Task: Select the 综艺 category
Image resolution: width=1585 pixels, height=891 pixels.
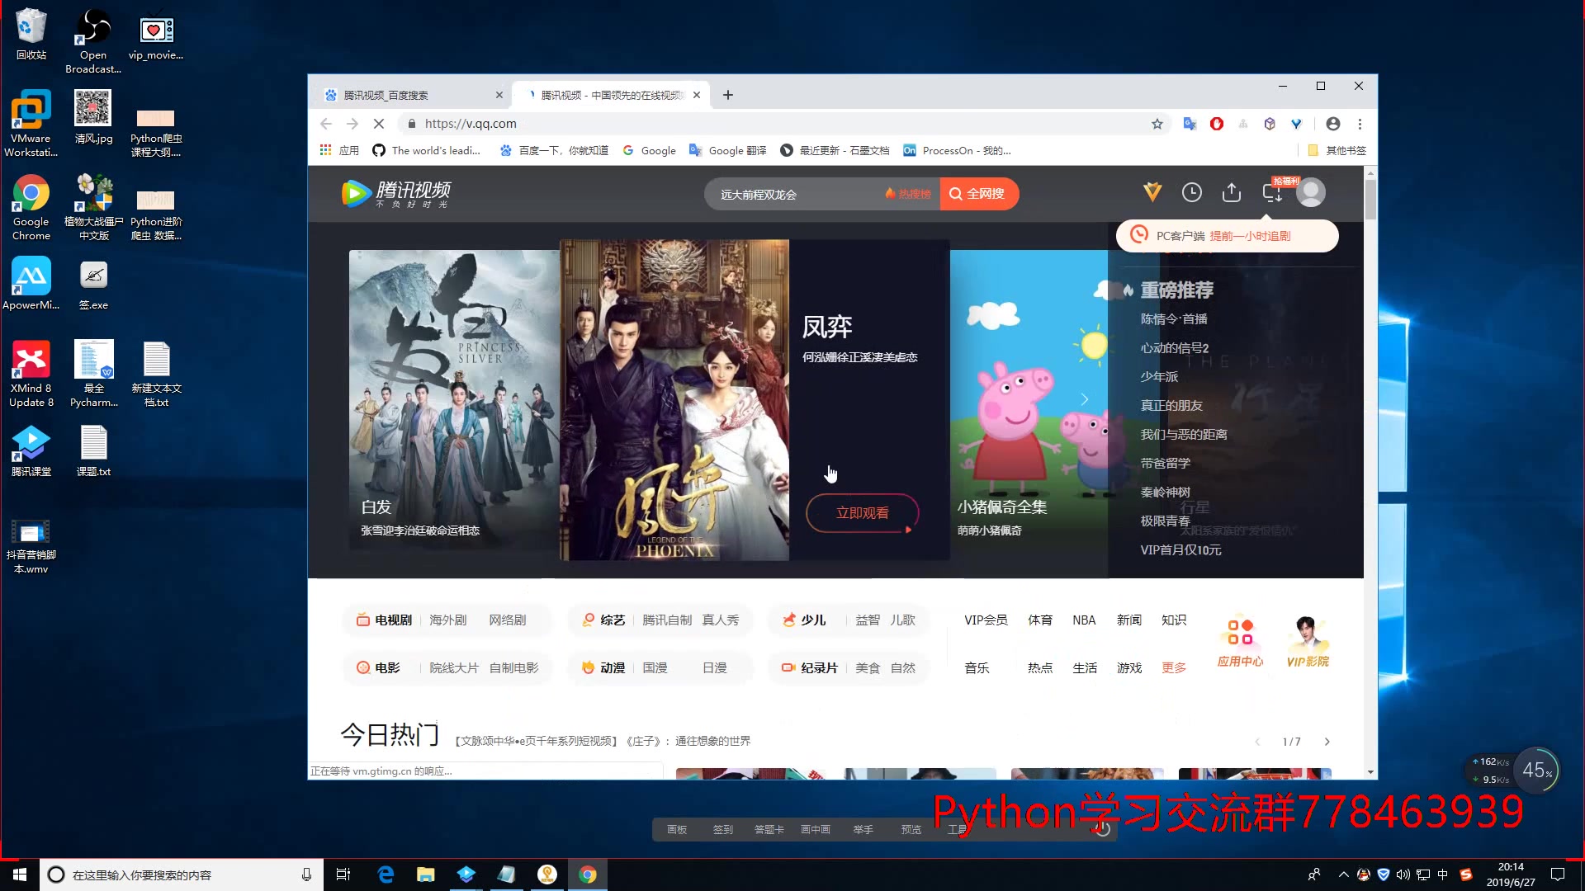Action: [603, 620]
